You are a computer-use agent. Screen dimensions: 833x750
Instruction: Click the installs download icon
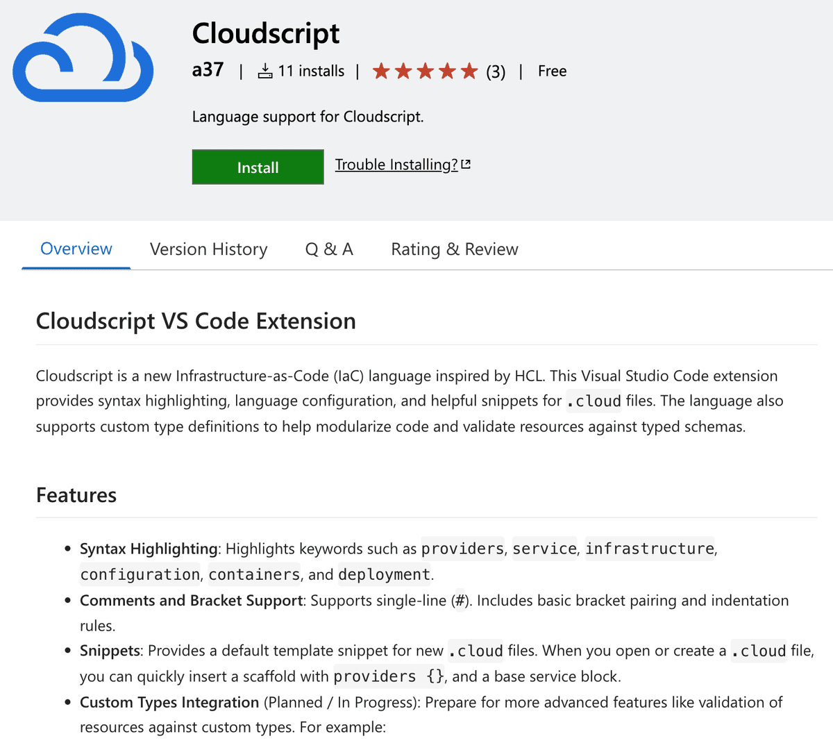(265, 71)
